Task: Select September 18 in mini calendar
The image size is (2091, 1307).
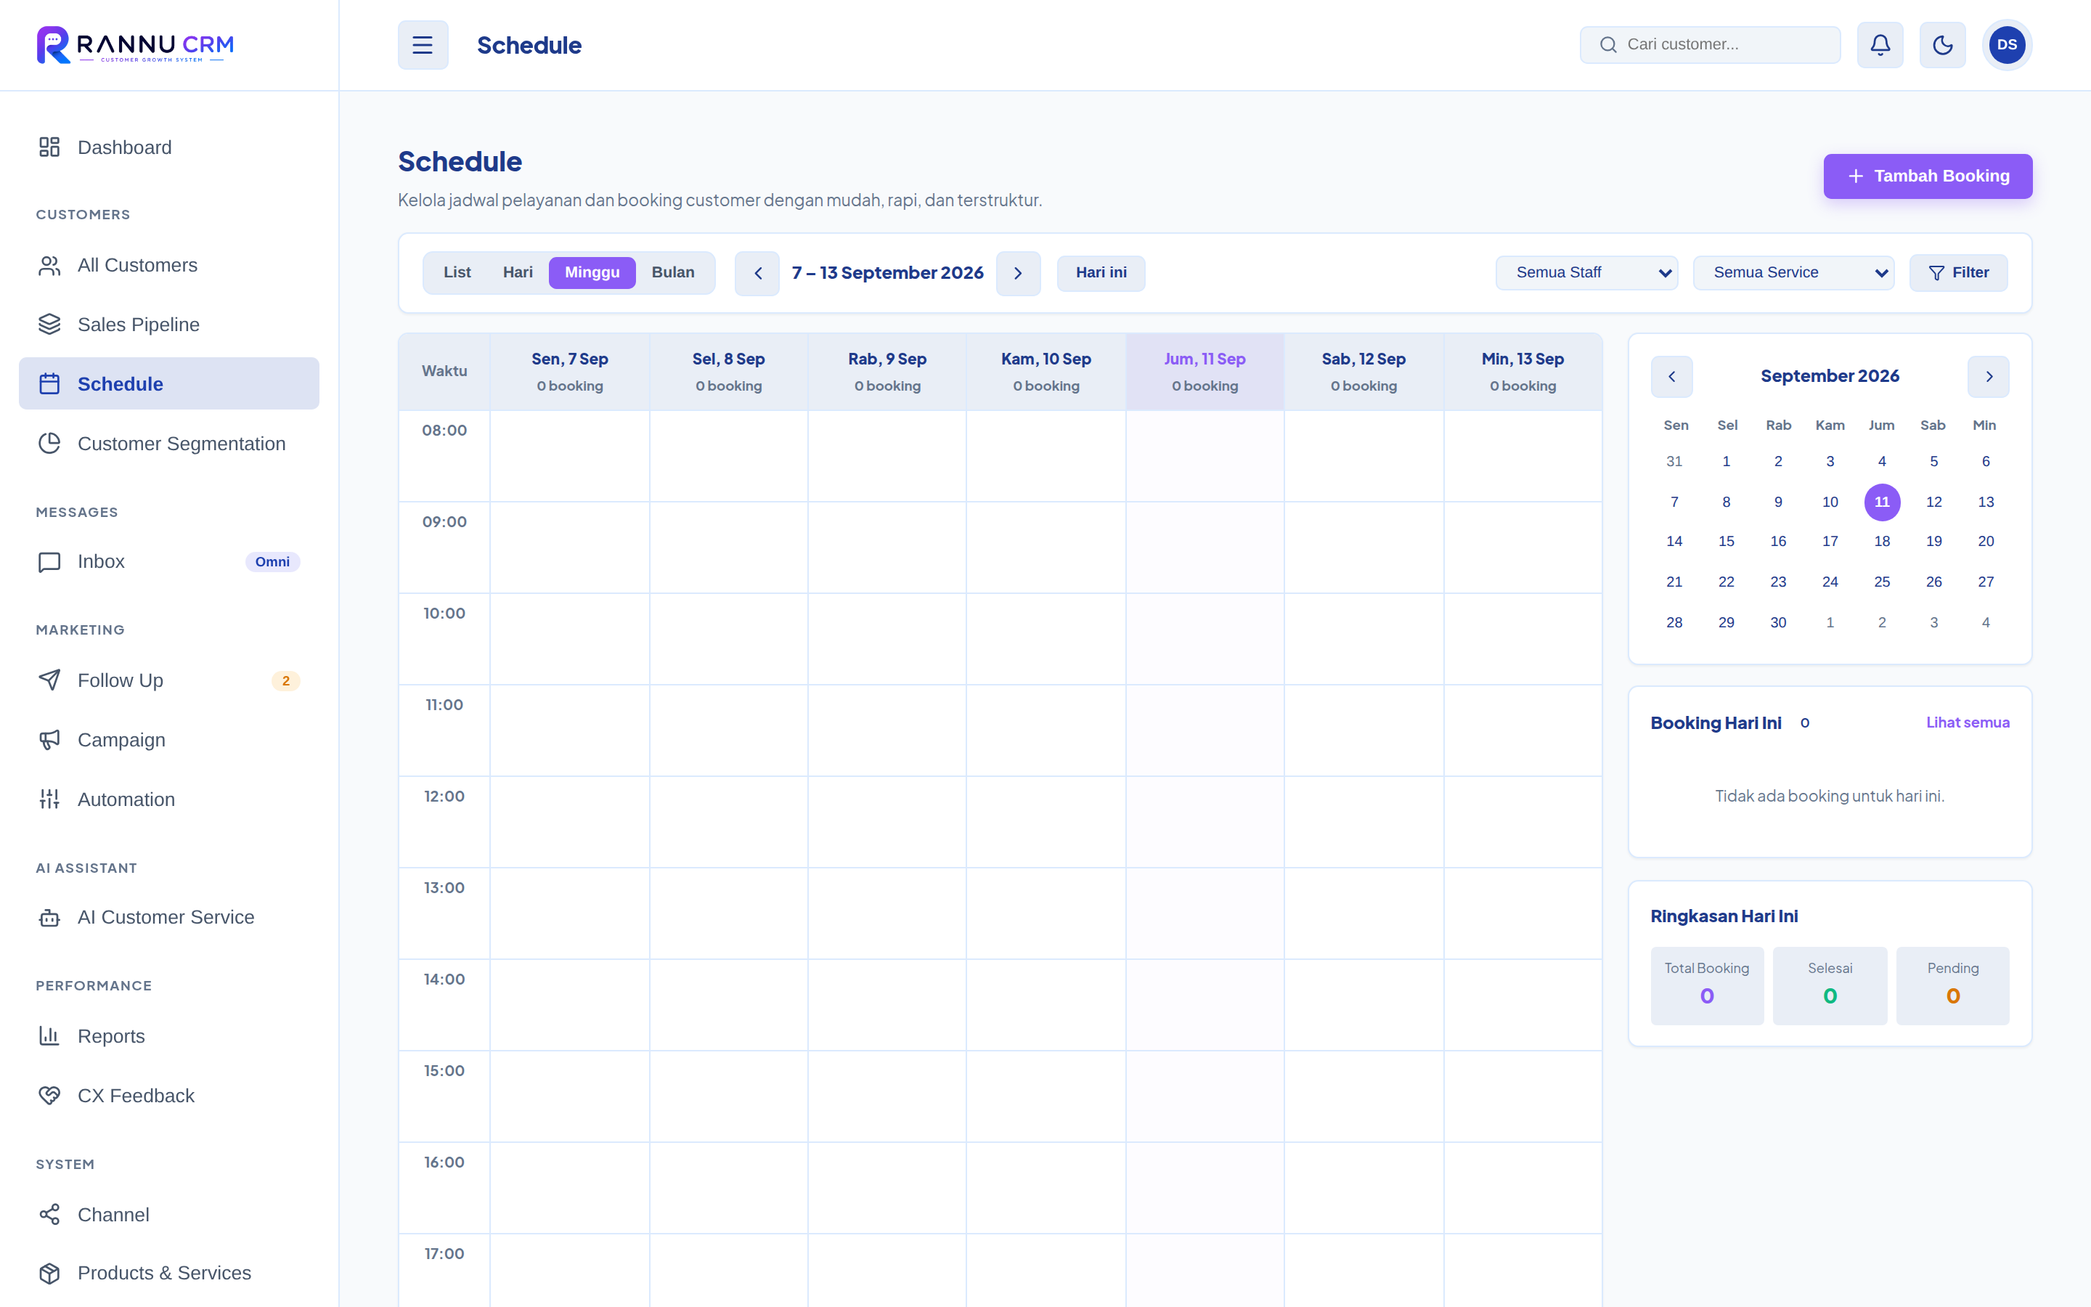Action: coord(1882,541)
